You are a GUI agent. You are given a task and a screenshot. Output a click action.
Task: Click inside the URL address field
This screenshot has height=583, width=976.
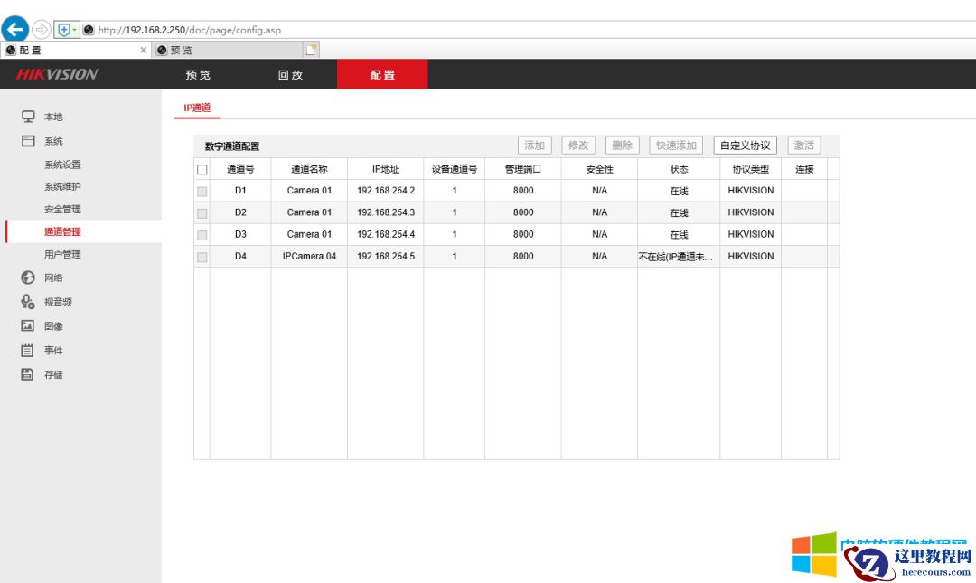[x=181, y=28]
